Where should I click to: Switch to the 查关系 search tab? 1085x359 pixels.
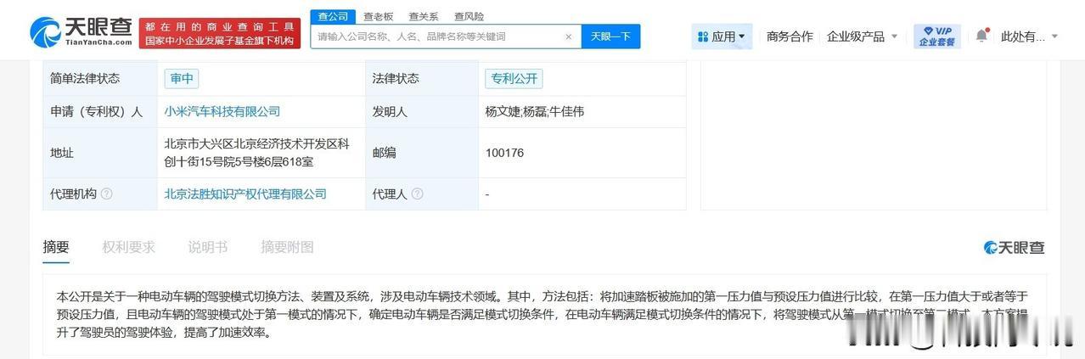(x=424, y=16)
